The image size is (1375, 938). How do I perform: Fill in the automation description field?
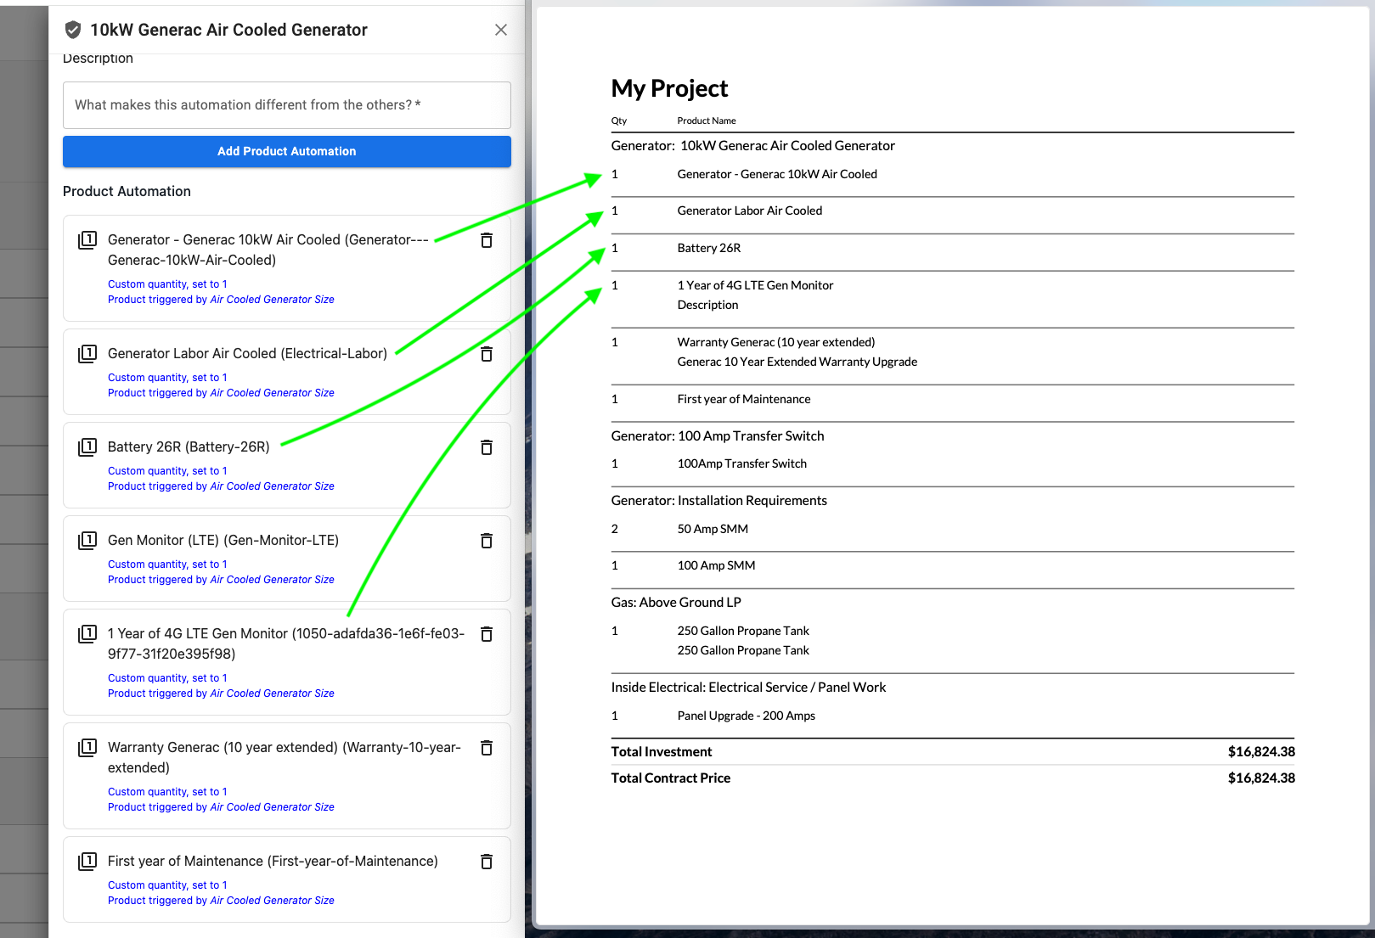[x=287, y=105]
